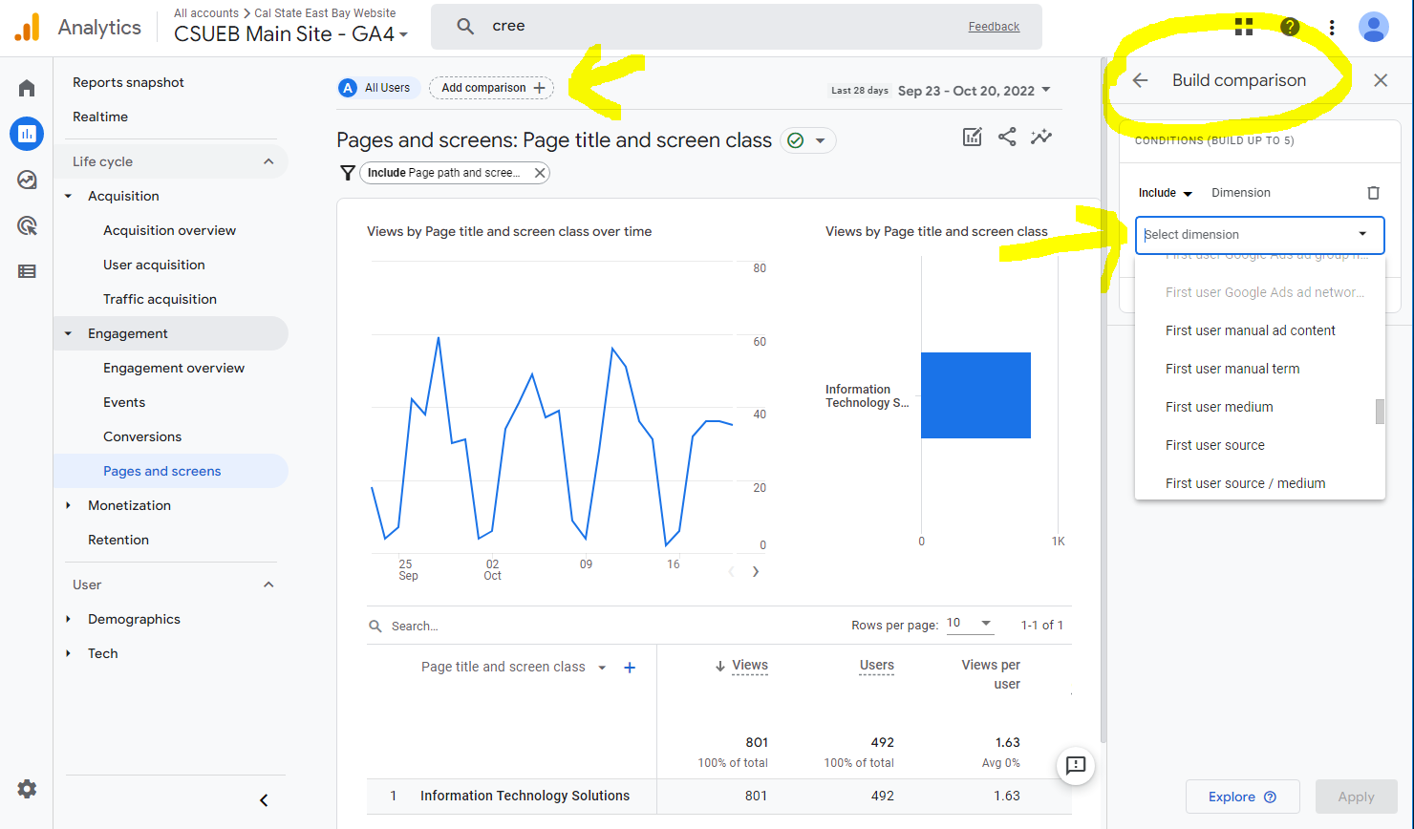Close the Build comparison panel
Screen dimensions: 1414x829
tap(1381, 80)
